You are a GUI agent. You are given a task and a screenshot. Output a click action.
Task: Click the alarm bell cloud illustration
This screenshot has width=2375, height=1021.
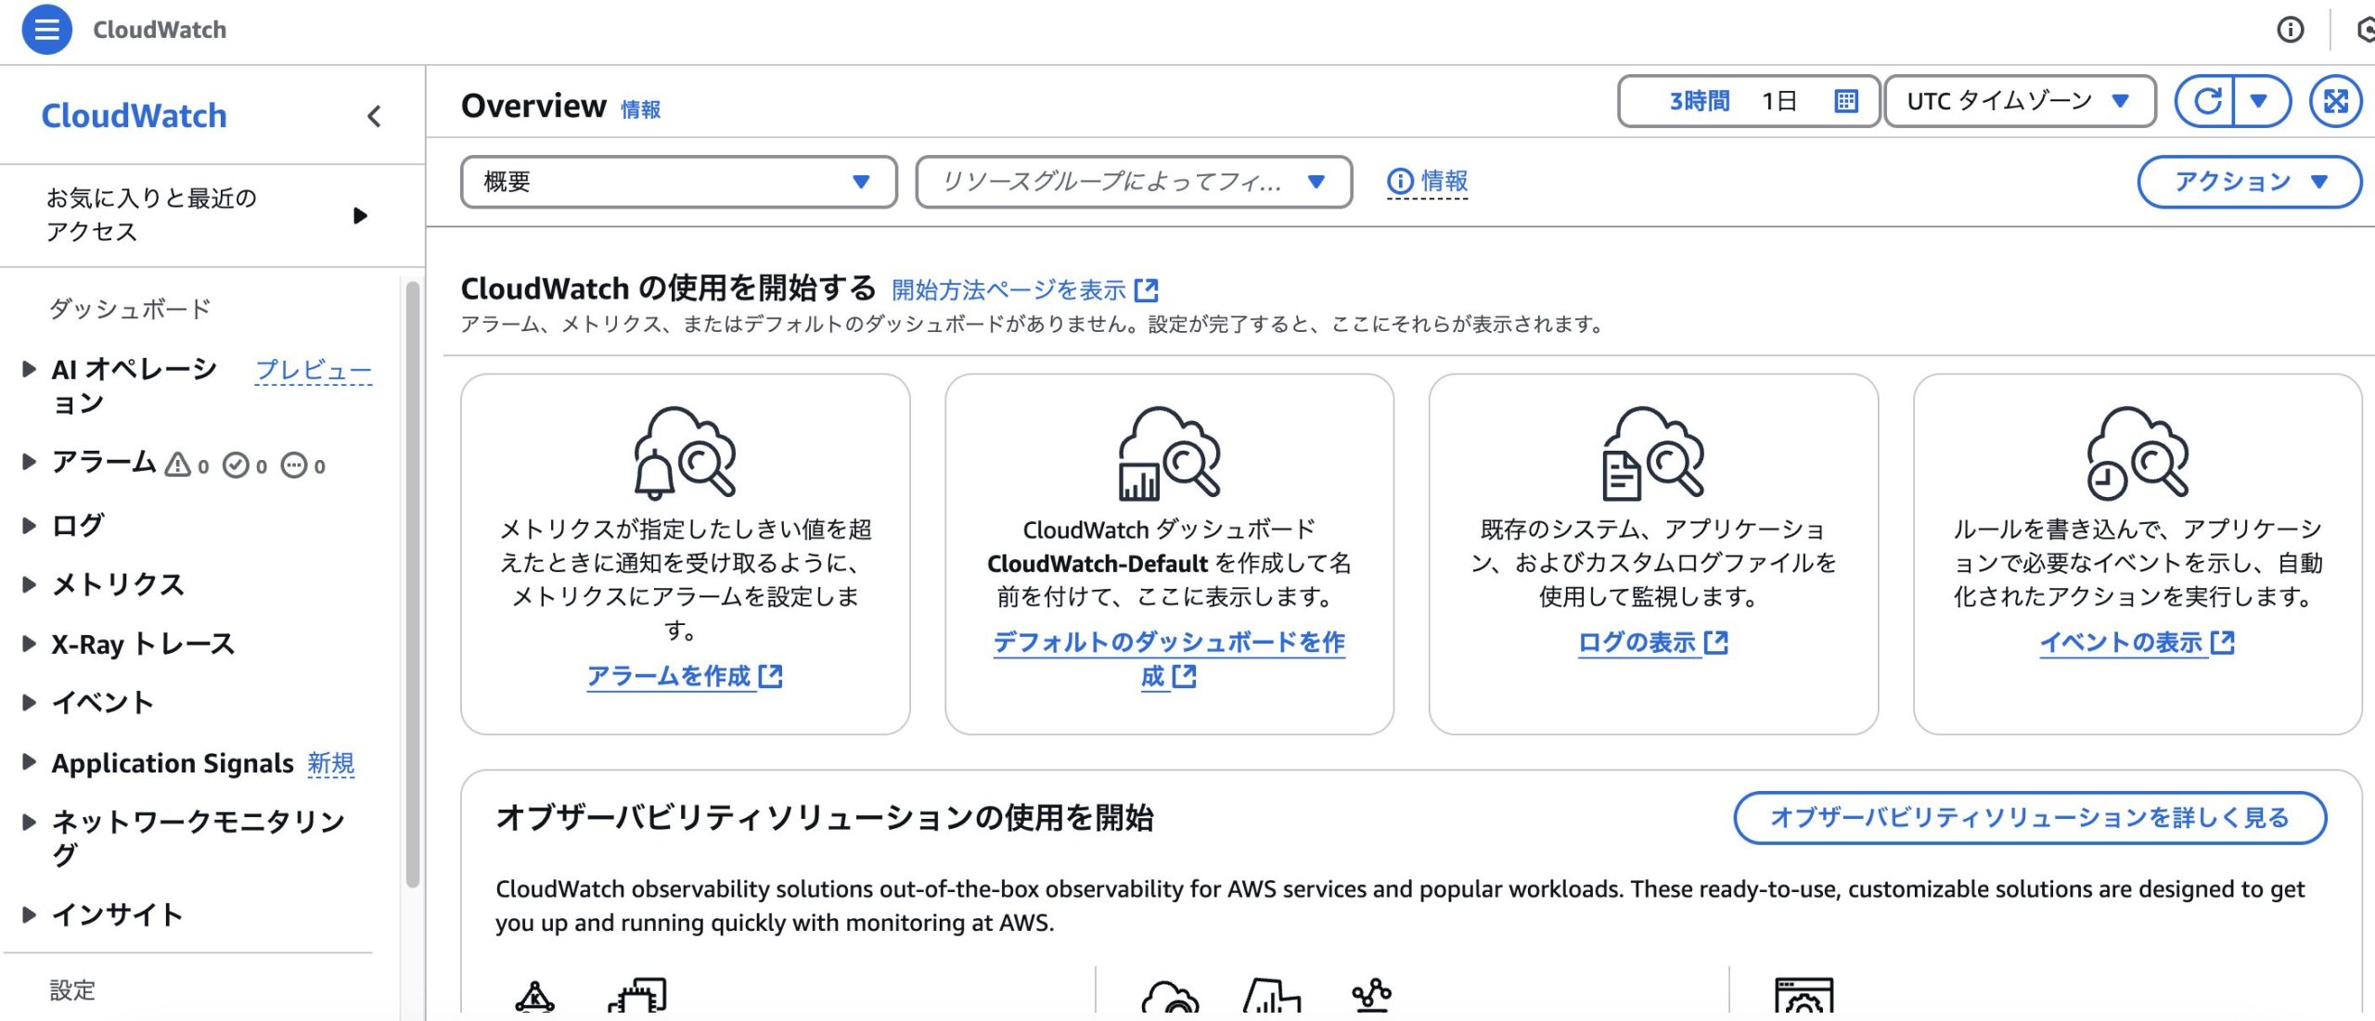(x=686, y=452)
